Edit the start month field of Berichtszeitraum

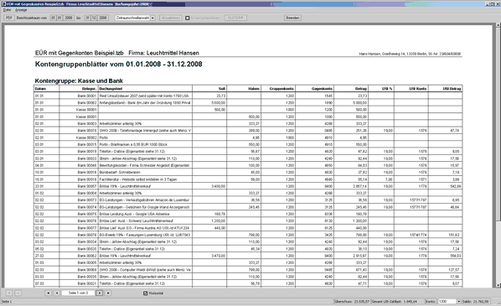(59, 18)
